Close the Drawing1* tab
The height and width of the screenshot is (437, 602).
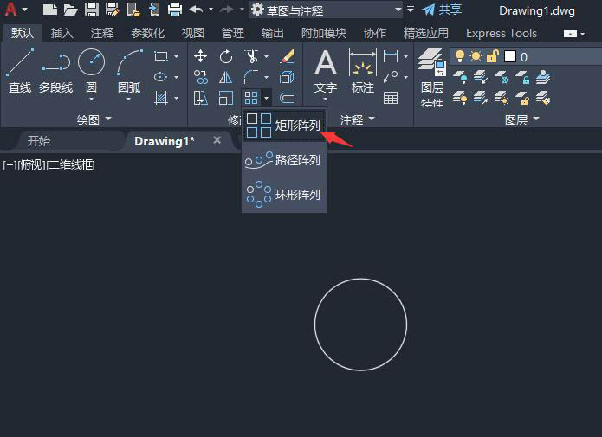(217, 140)
